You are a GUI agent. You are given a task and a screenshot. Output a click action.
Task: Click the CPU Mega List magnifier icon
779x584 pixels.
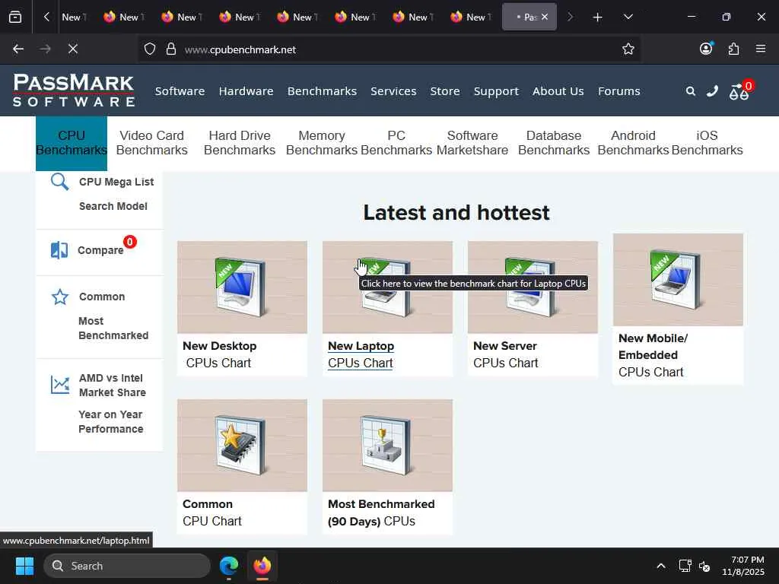coord(59,182)
